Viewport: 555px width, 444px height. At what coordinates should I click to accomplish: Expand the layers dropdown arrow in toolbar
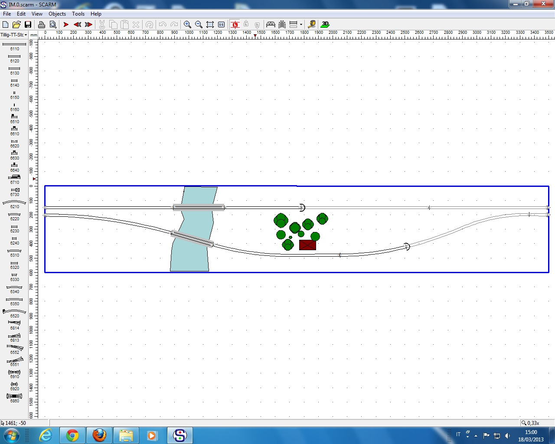[301, 25]
